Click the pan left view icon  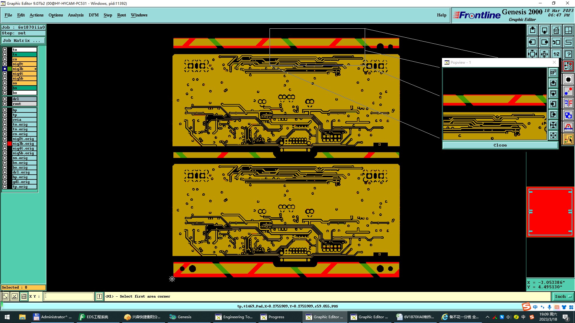(x=532, y=42)
